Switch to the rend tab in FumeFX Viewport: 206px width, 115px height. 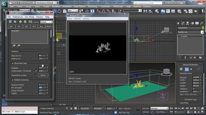(34, 26)
